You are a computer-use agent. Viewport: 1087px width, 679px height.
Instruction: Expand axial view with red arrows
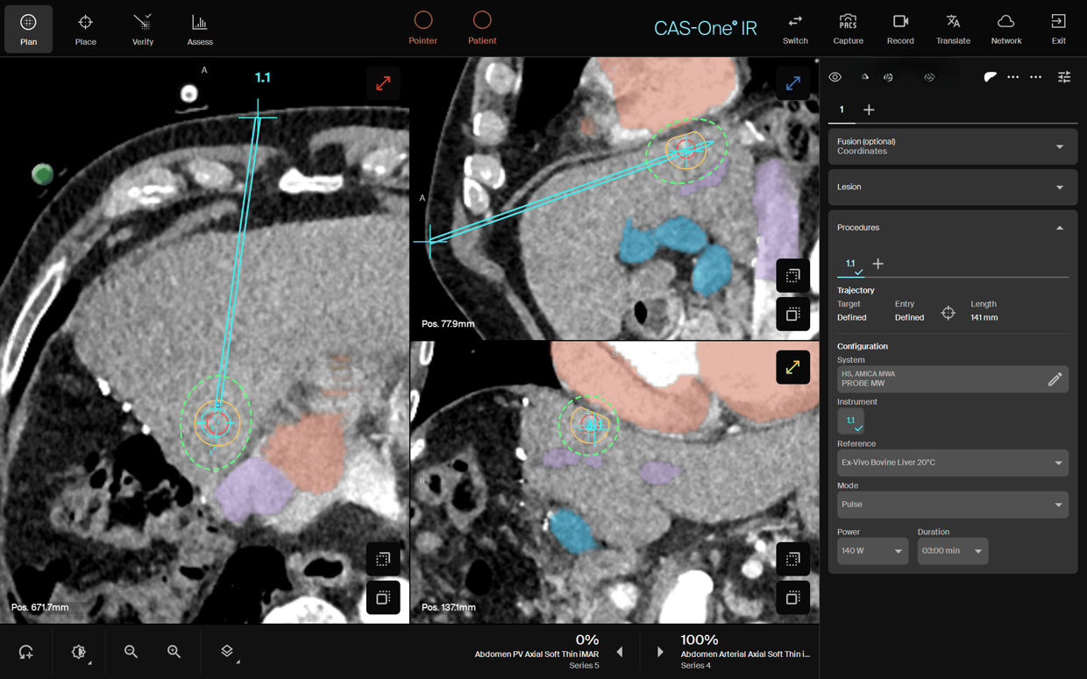tap(383, 83)
